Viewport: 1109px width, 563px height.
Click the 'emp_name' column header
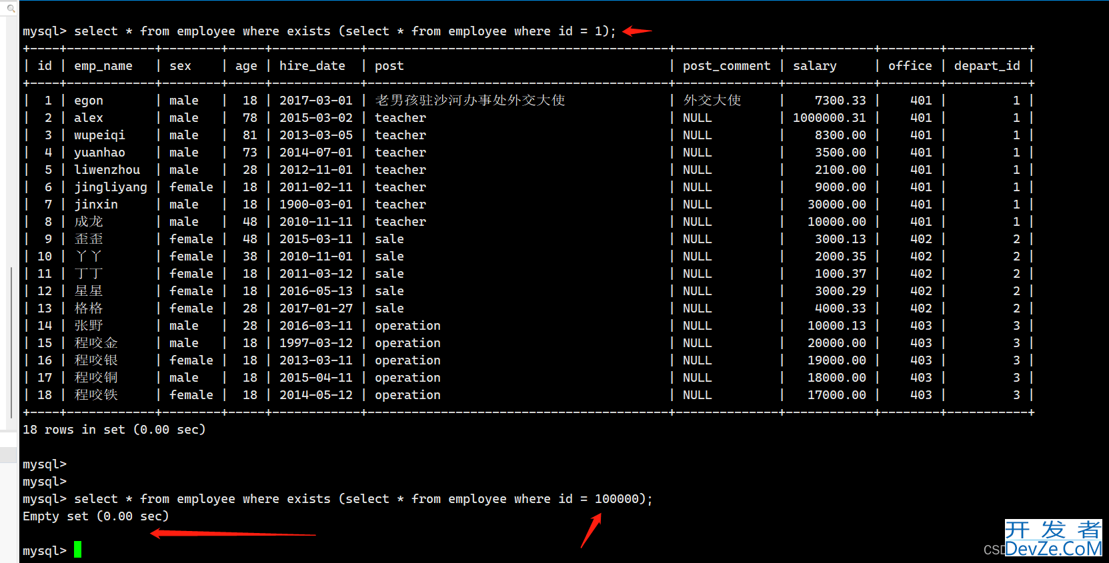103,66
